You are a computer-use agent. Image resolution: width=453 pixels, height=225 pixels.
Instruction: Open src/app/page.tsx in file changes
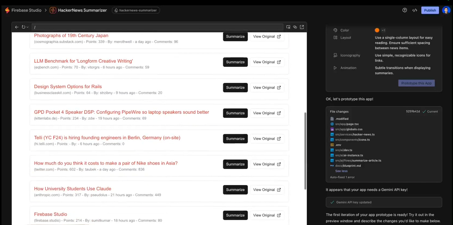[347, 124]
